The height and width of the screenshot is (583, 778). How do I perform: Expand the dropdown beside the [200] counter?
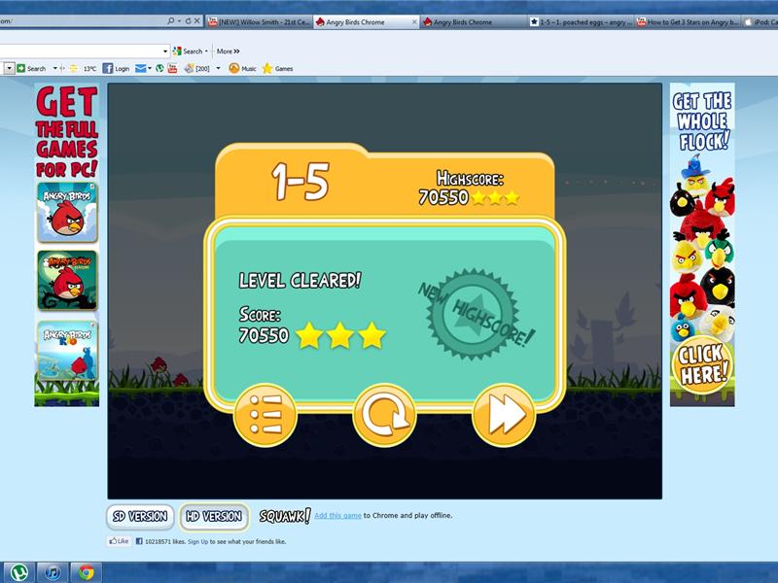click(x=218, y=69)
